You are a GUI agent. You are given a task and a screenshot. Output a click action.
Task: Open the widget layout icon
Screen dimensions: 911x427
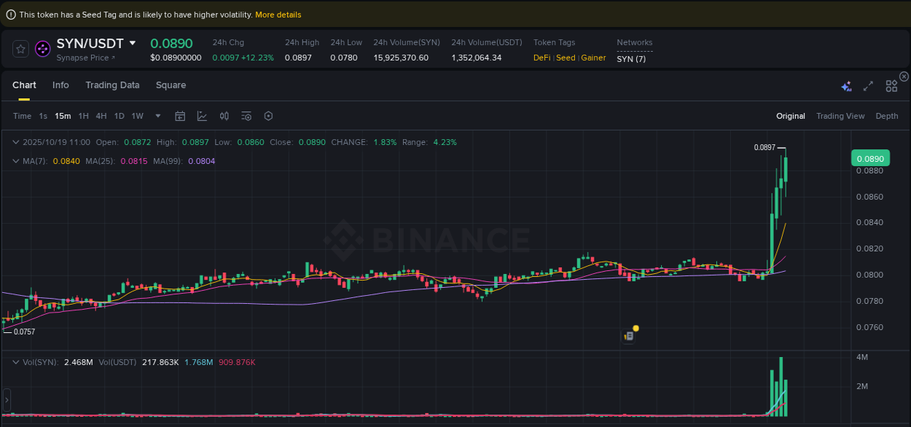click(x=891, y=85)
